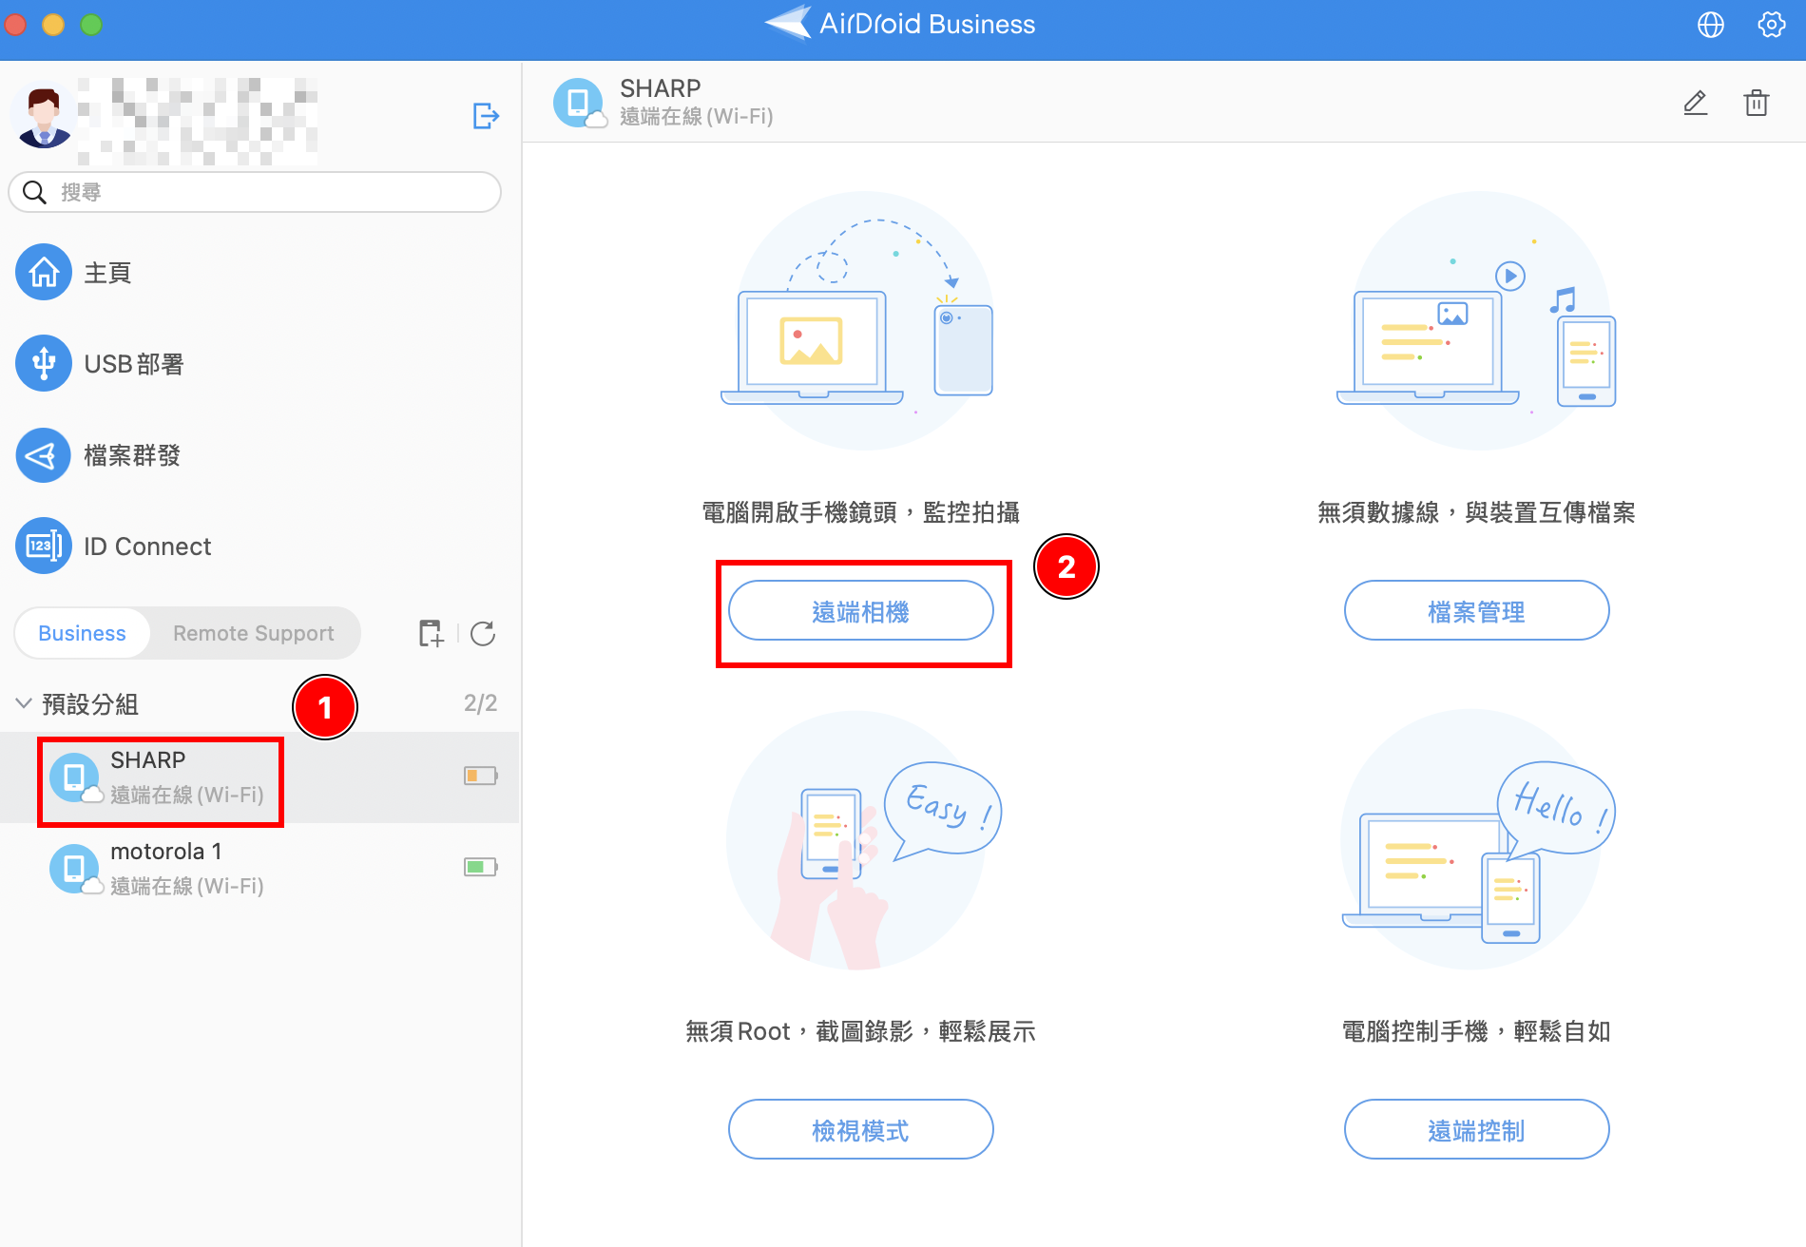Click 無須 Root，截圖錄影，輕鬆展示 caption
Viewport: 1806px width, 1247px height.
click(x=861, y=1031)
